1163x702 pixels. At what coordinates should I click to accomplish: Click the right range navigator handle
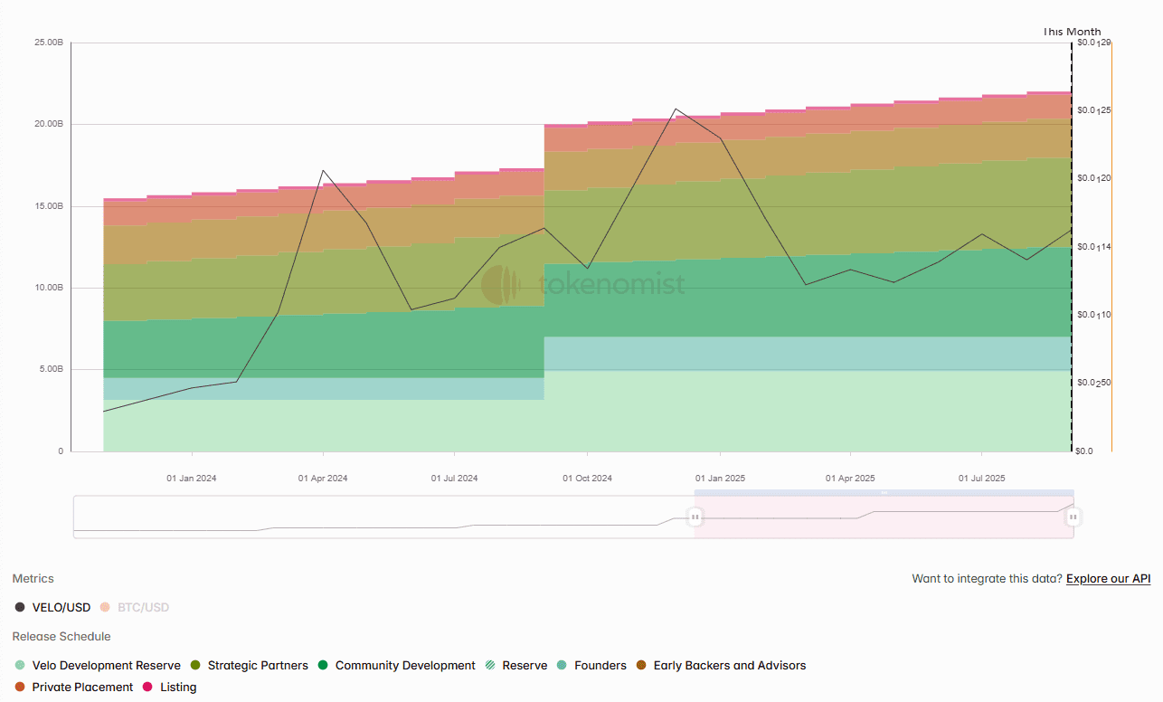(1073, 517)
